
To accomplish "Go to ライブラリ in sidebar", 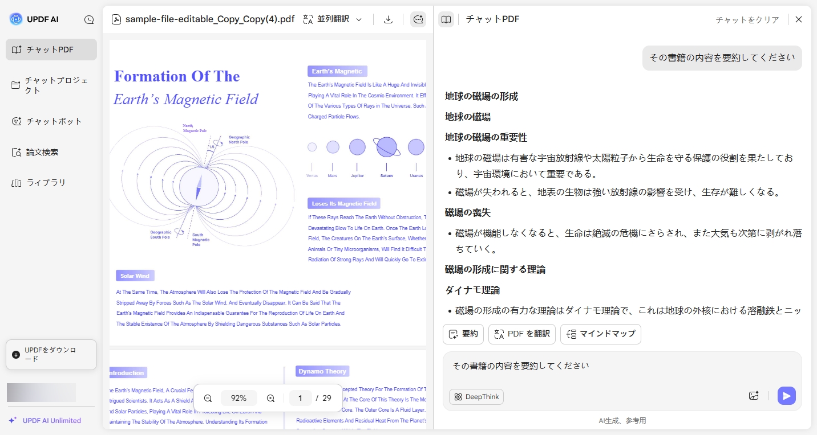I will (51, 183).
